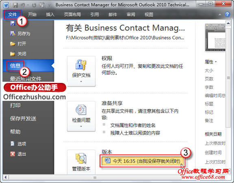Switch to the 邮件 ribbon tab

(x=113, y=15)
